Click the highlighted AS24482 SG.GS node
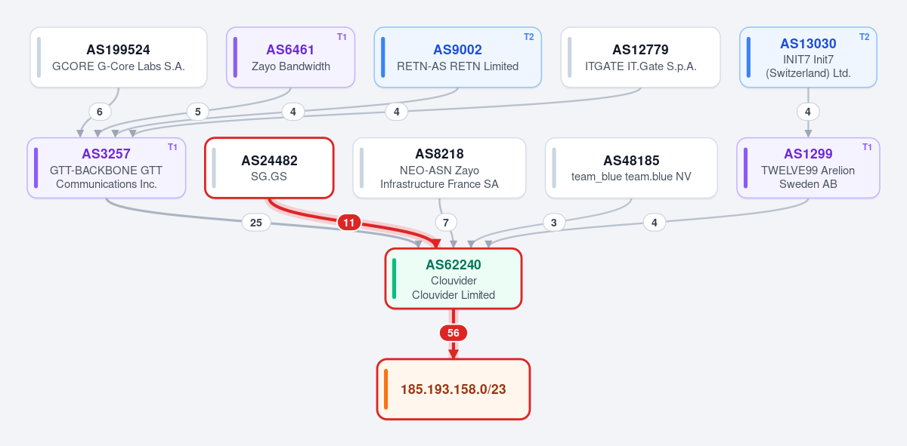The width and height of the screenshot is (907, 446). pos(269,168)
